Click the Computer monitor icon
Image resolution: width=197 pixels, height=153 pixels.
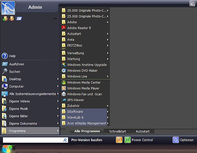5,86
